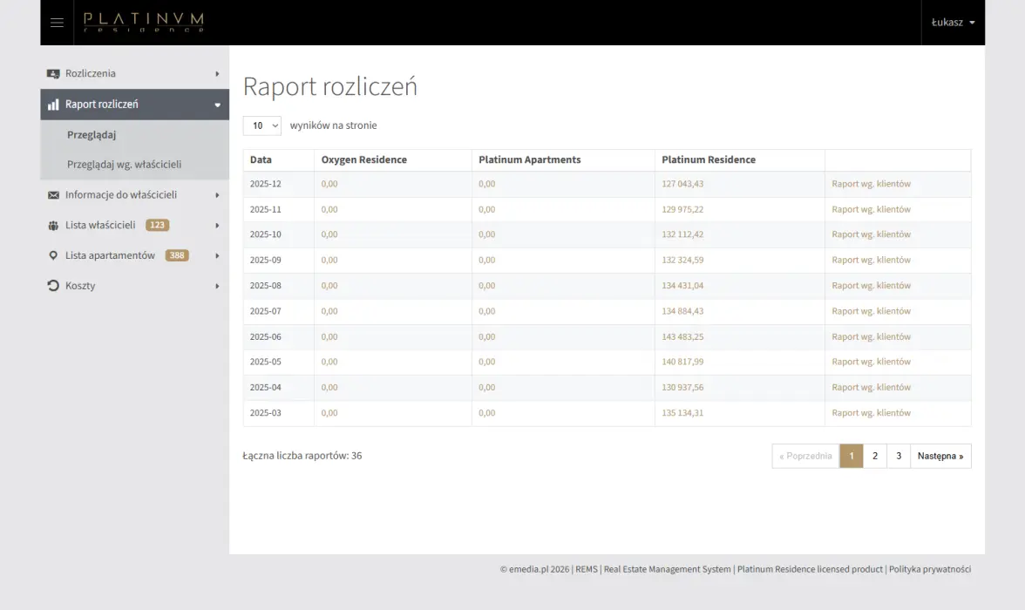Click the location pin icon for Lista apartamentów
Viewport: 1025px width, 610px height.
pos(53,255)
